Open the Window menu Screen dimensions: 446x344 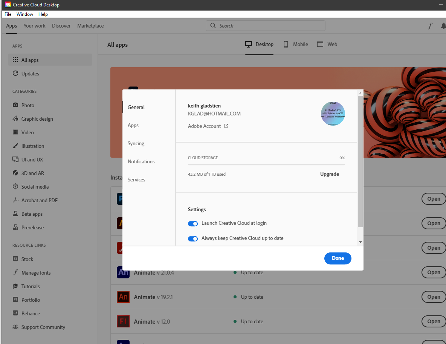[25, 14]
